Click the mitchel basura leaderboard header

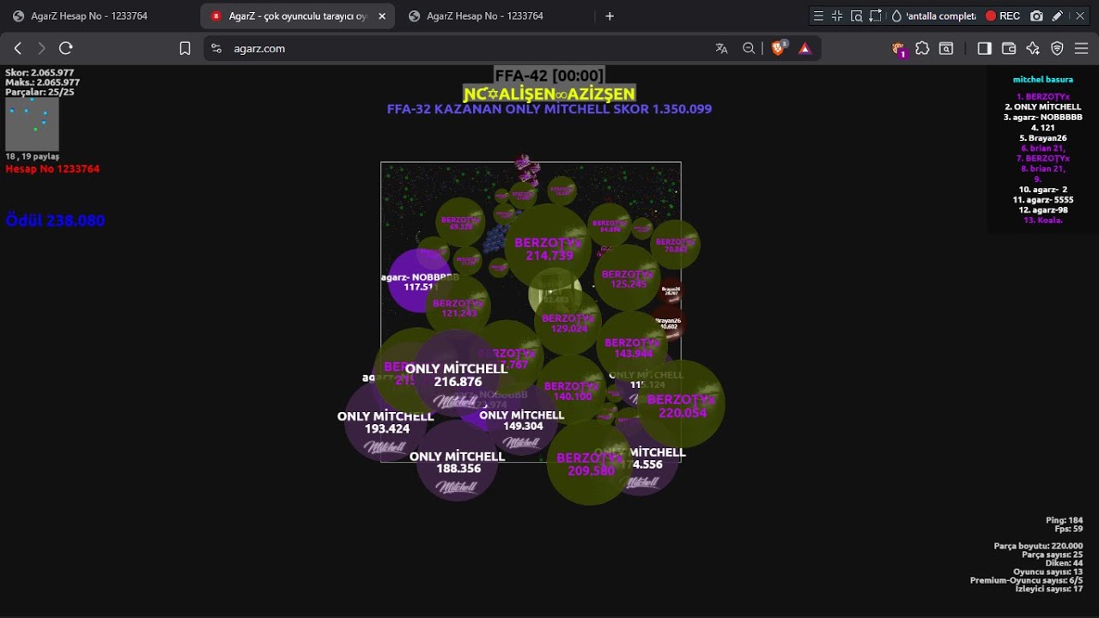coord(1043,79)
